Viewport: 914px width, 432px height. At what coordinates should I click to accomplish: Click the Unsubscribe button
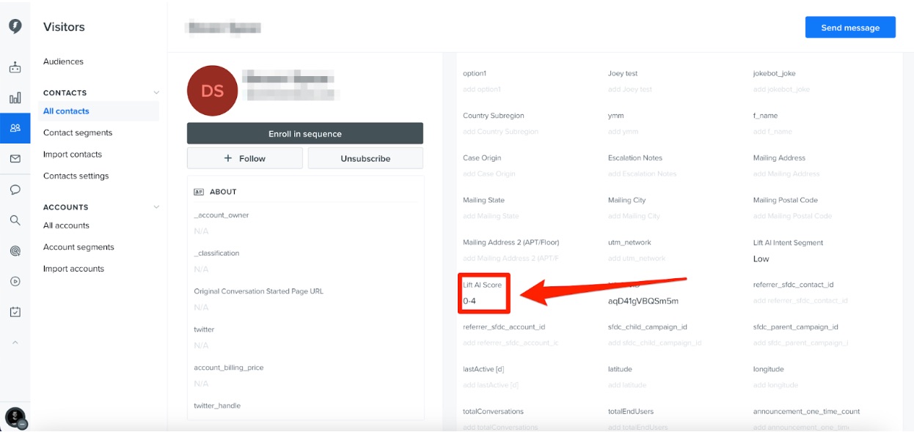click(365, 158)
